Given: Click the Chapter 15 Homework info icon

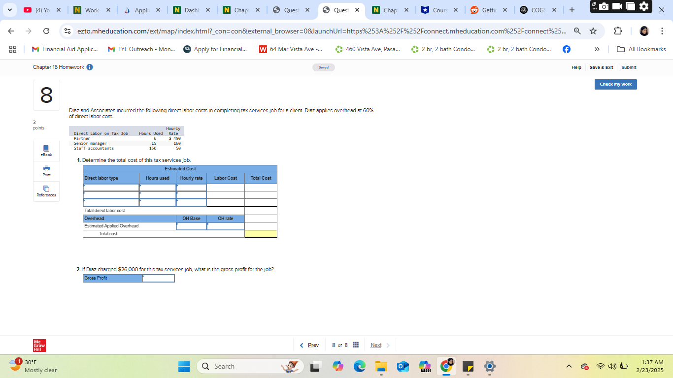Looking at the screenshot, I should 90,67.
